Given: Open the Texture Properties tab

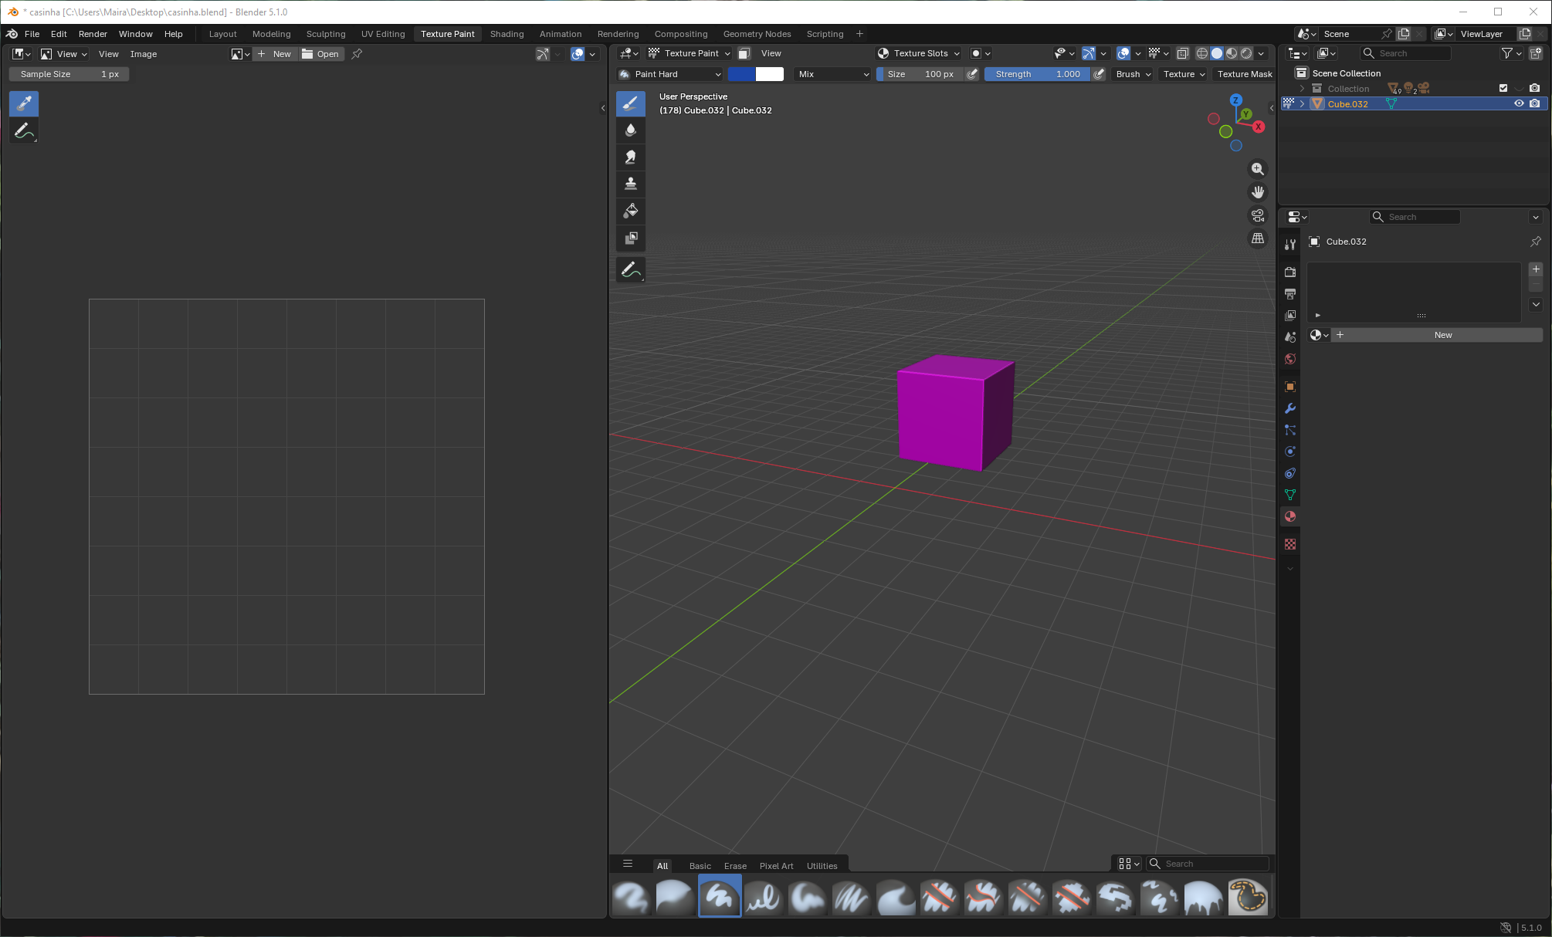Looking at the screenshot, I should (1289, 544).
